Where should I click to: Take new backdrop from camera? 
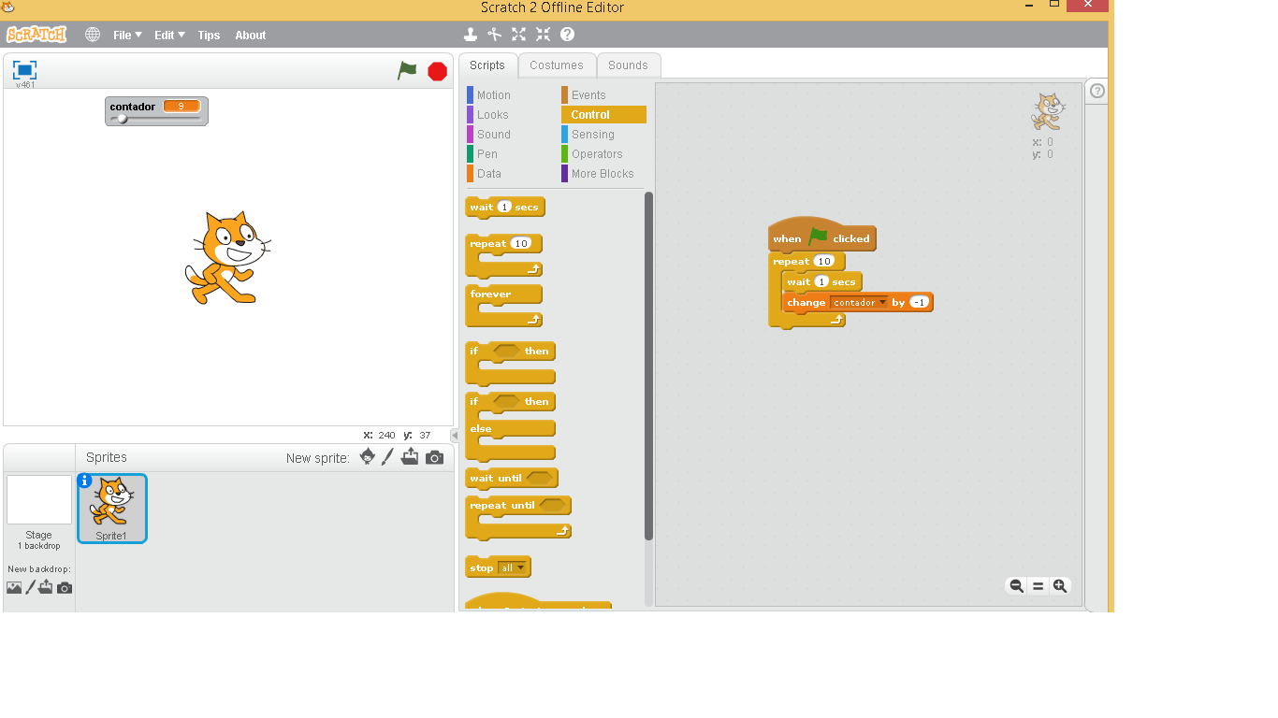coord(64,588)
